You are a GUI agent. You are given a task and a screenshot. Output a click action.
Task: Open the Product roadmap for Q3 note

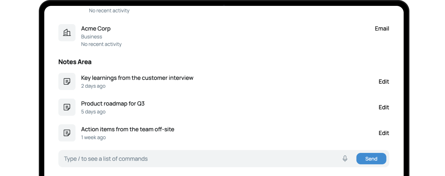pos(113,103)
